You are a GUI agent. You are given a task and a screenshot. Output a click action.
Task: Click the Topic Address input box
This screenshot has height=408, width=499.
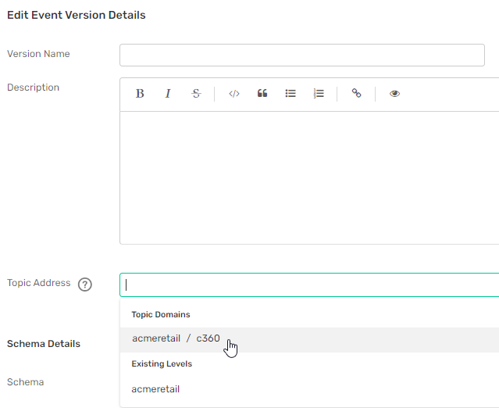tap(308, 285)
